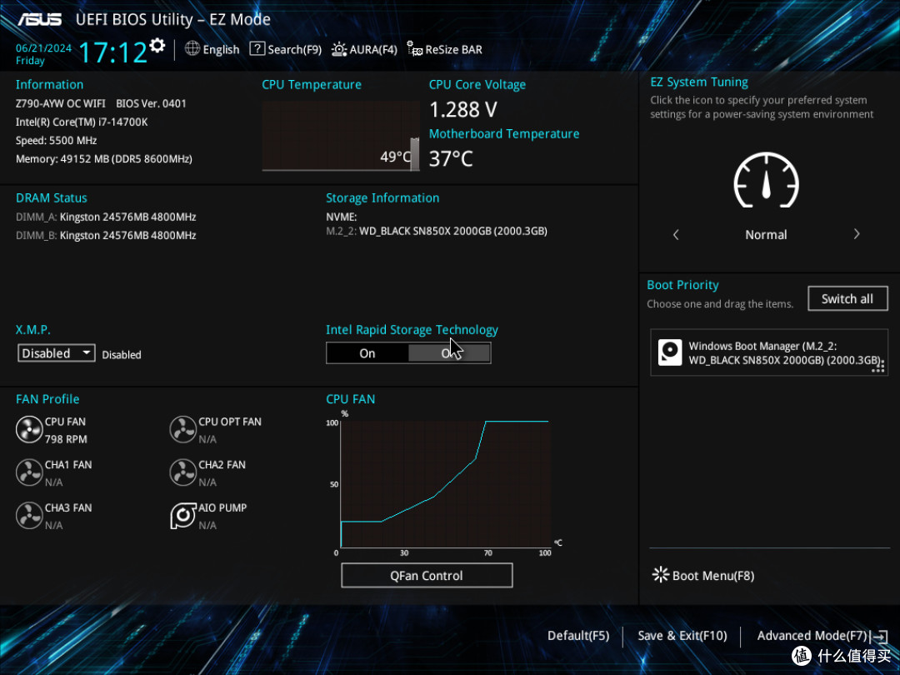Viewport: 900px width, 675px height.
Task: Click the ReSize BAR icon
Action: coord(414,49)
